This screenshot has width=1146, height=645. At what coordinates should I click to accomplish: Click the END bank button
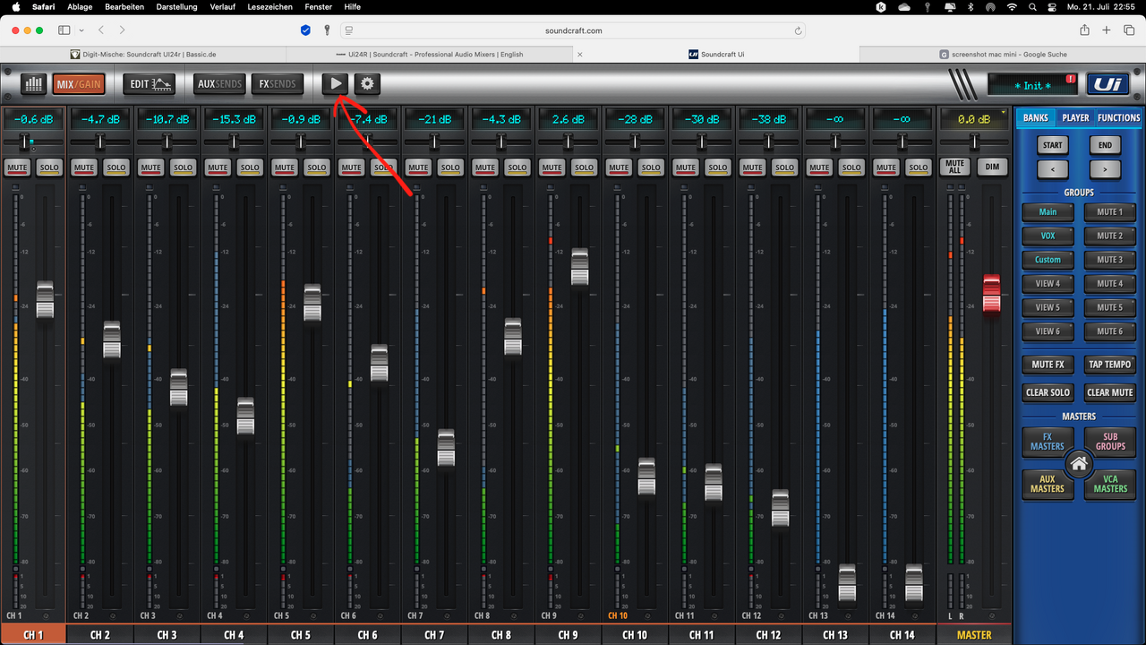(x=1105, y=145)
